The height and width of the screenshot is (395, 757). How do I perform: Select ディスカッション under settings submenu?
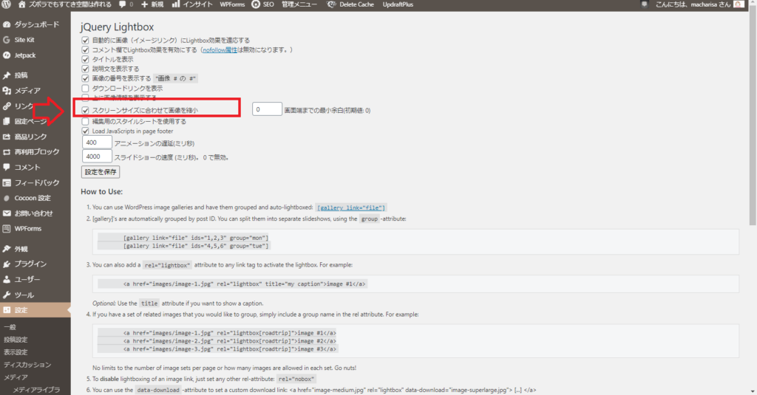tap(27, 365)
